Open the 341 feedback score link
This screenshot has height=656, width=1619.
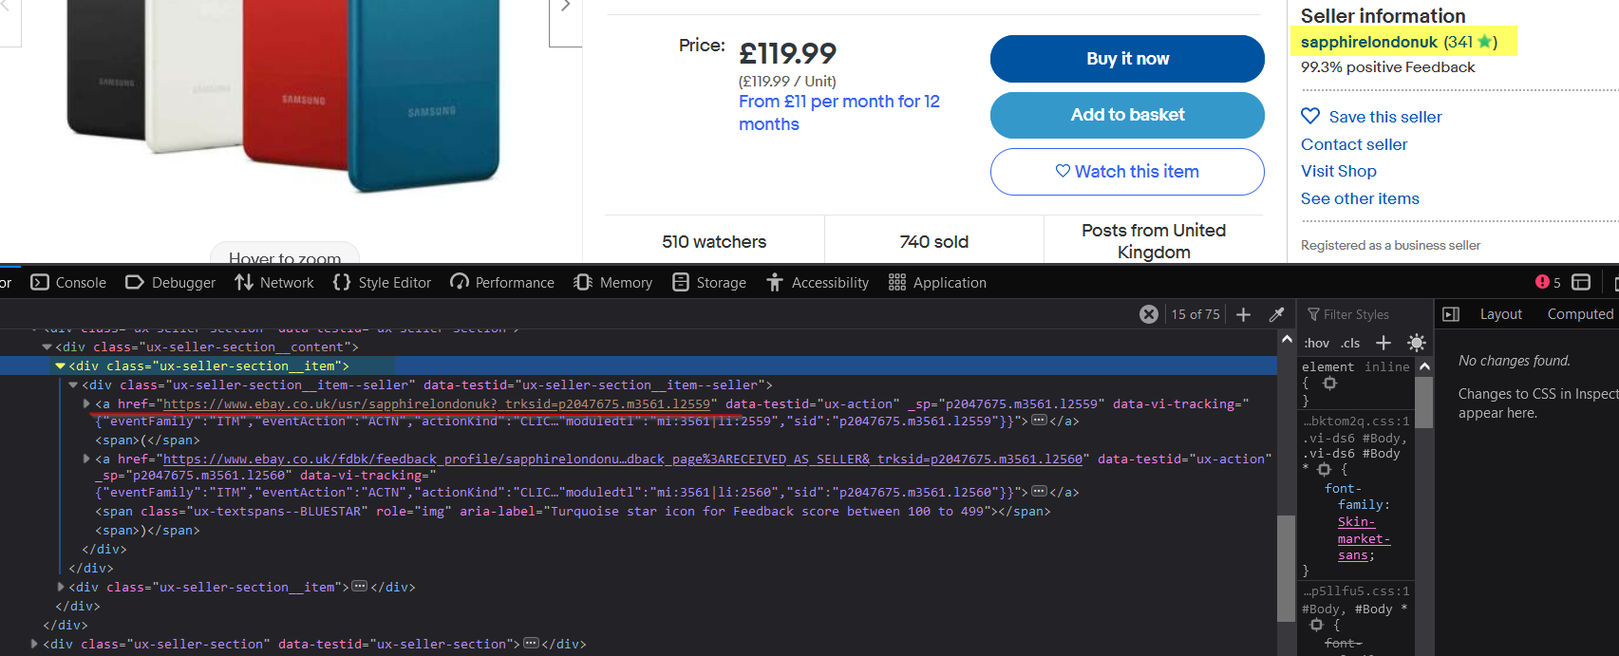click(x=1460, y=42)
